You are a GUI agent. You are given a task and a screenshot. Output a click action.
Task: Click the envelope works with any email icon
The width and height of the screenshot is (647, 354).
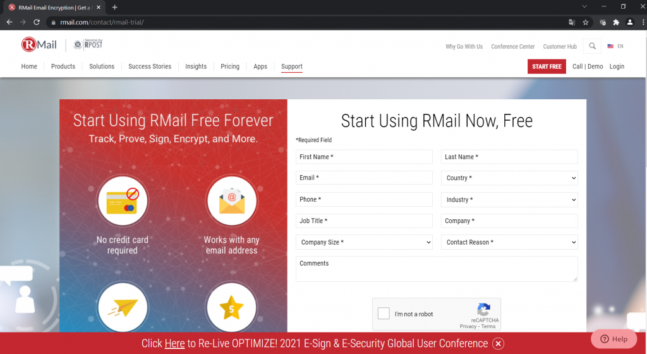[232, 201]
